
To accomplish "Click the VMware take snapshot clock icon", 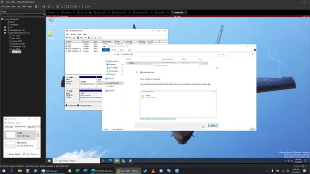I will coord(49,6).
